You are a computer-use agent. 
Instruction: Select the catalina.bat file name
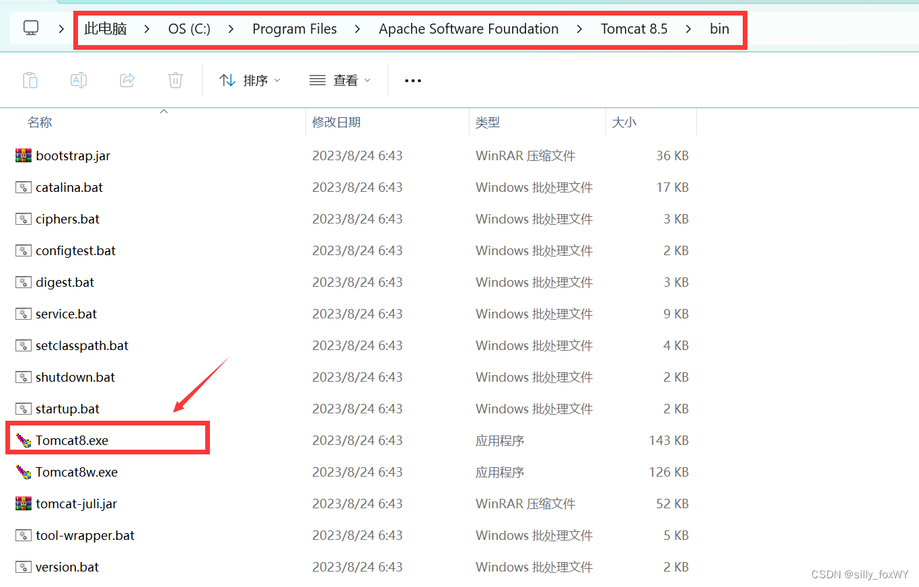[69, 187]
